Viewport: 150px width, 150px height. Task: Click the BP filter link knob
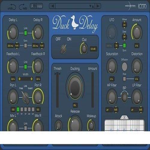[124, 97]
